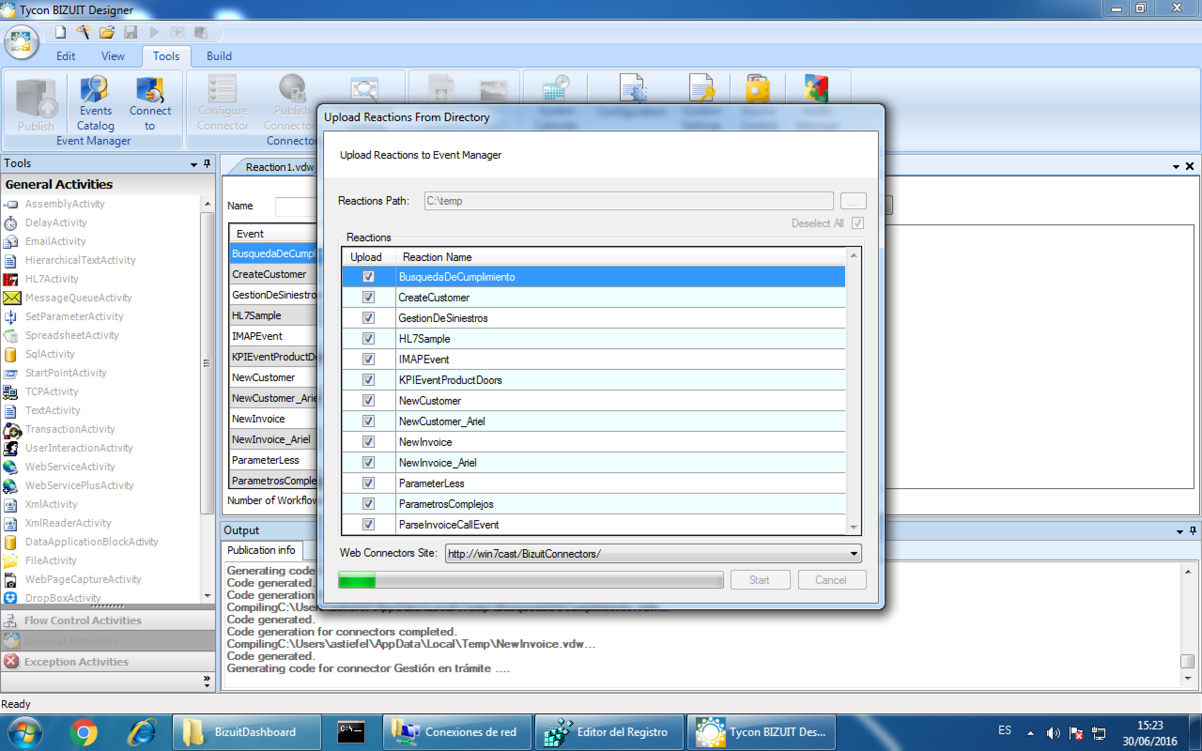
Task: Uncheck upload for CreateCustomer
Action: [368, 298]
